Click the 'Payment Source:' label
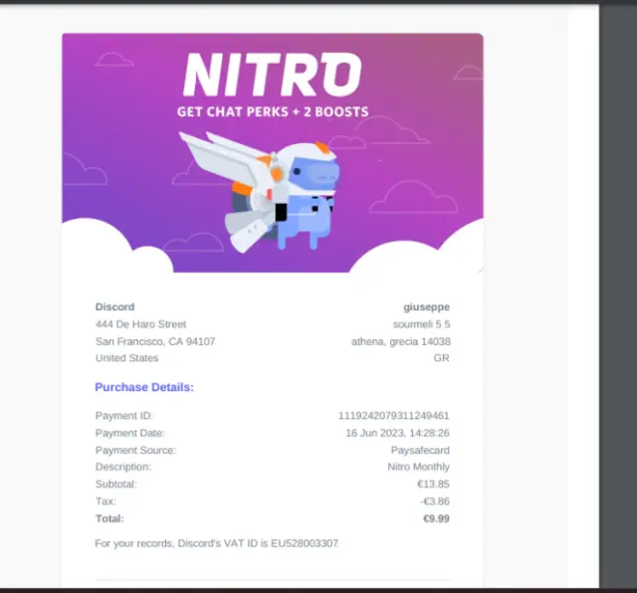Screen dimensions: 637x593 tap(135, 450)
